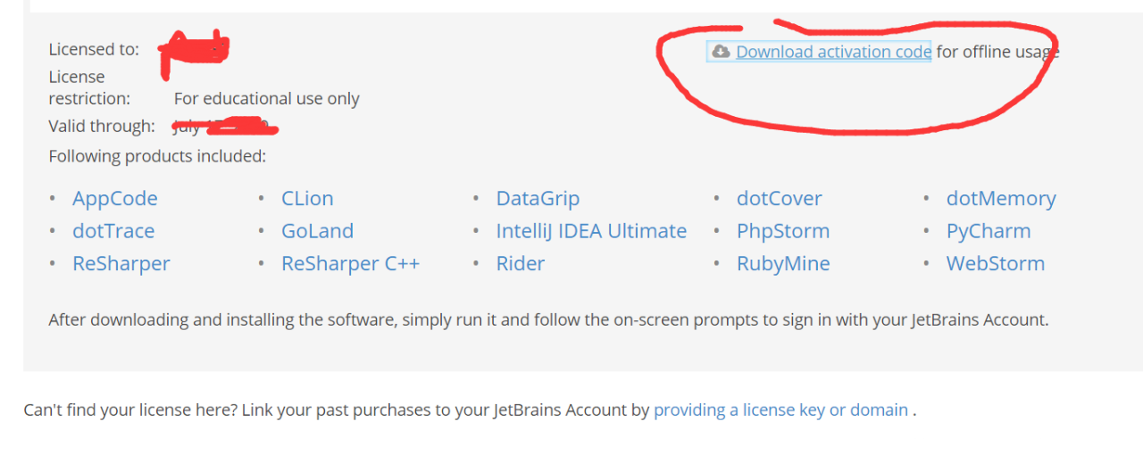Click the 'Following products included' heading
This screenshot has height=463, width=1143.
[x=157, y=156]
